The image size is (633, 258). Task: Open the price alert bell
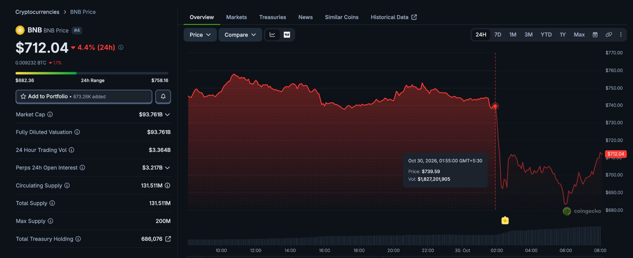(163, 96)
